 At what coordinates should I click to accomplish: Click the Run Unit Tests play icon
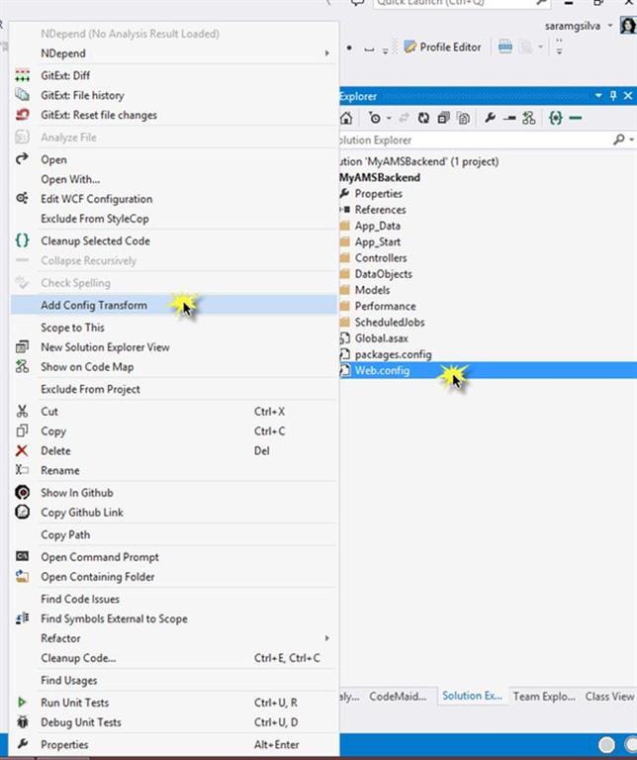23,703
